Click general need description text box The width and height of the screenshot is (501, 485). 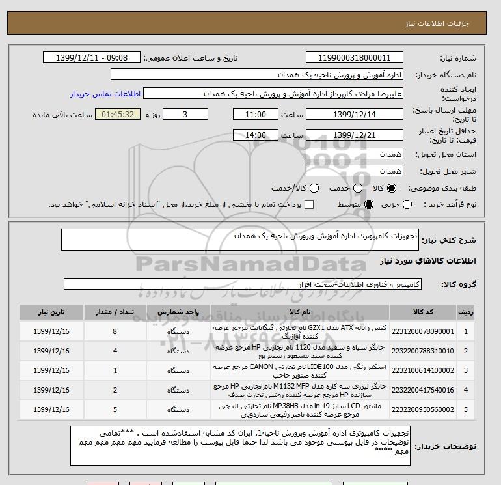point(240,240)
